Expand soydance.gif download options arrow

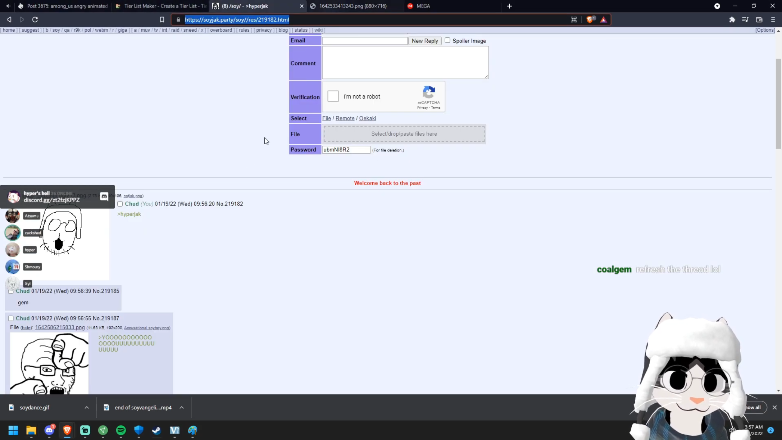(x=87, y=407)
